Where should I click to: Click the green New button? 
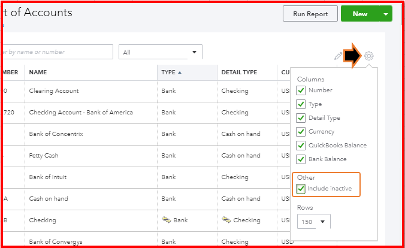coord(360,14)
